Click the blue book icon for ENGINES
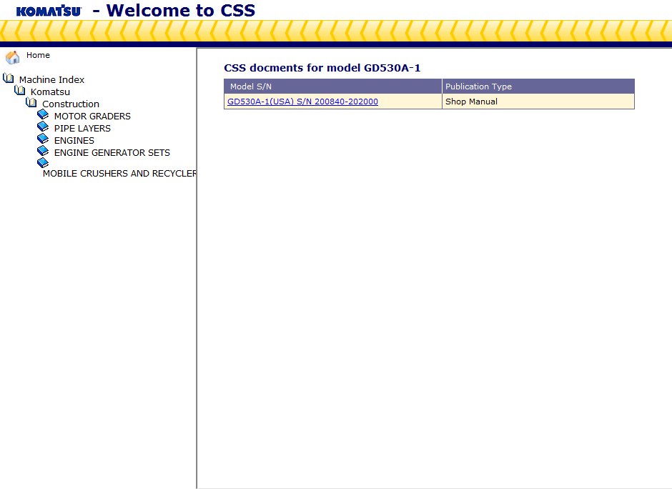 (43, 139)
